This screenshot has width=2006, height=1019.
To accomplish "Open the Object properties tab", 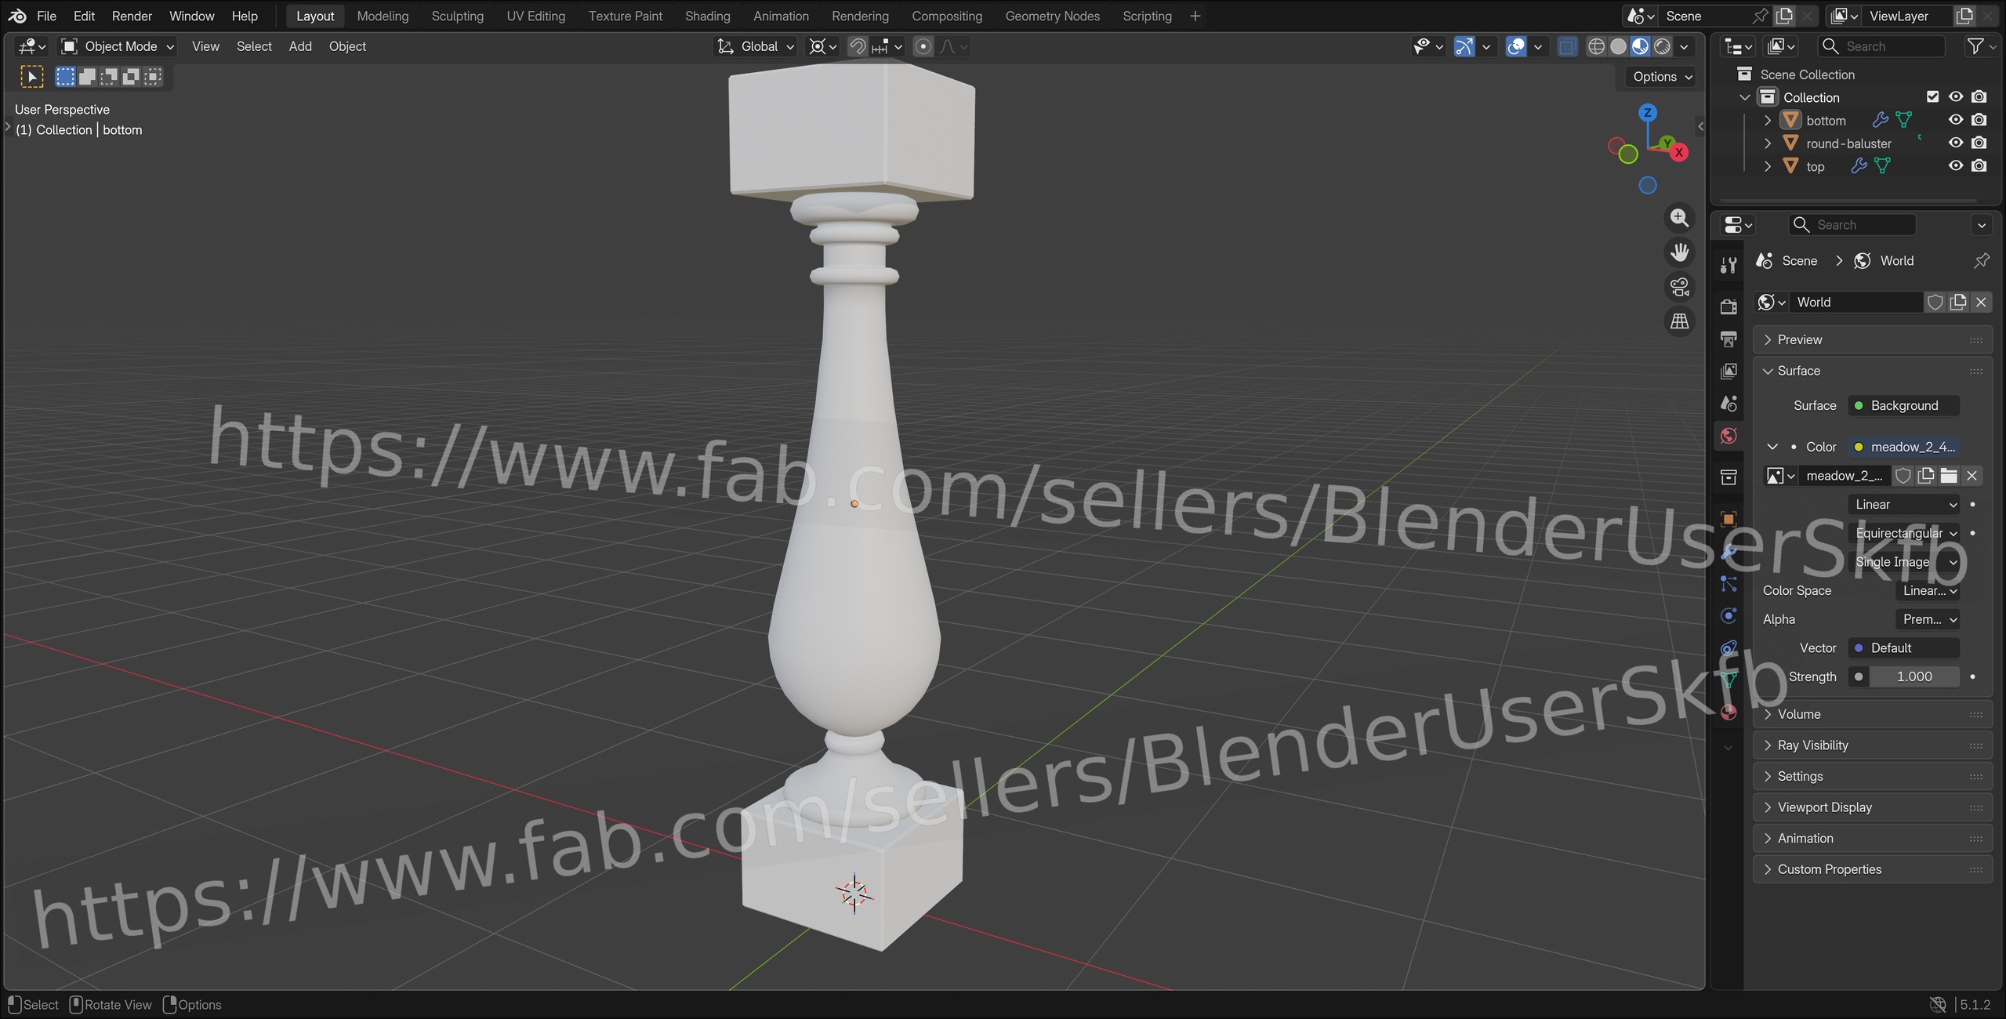I will [x=1728, y=518].
